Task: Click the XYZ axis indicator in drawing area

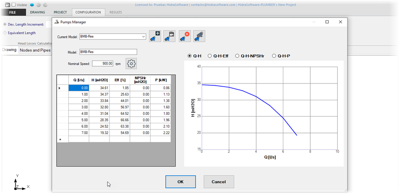Action: click(x=21, y=183)
